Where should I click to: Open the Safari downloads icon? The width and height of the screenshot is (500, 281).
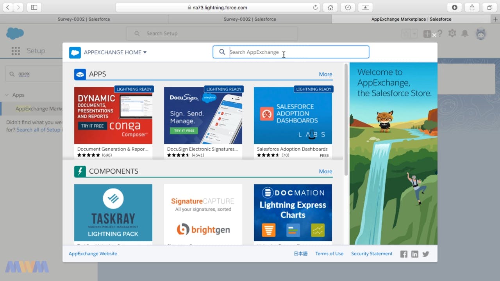click(455, 7)
